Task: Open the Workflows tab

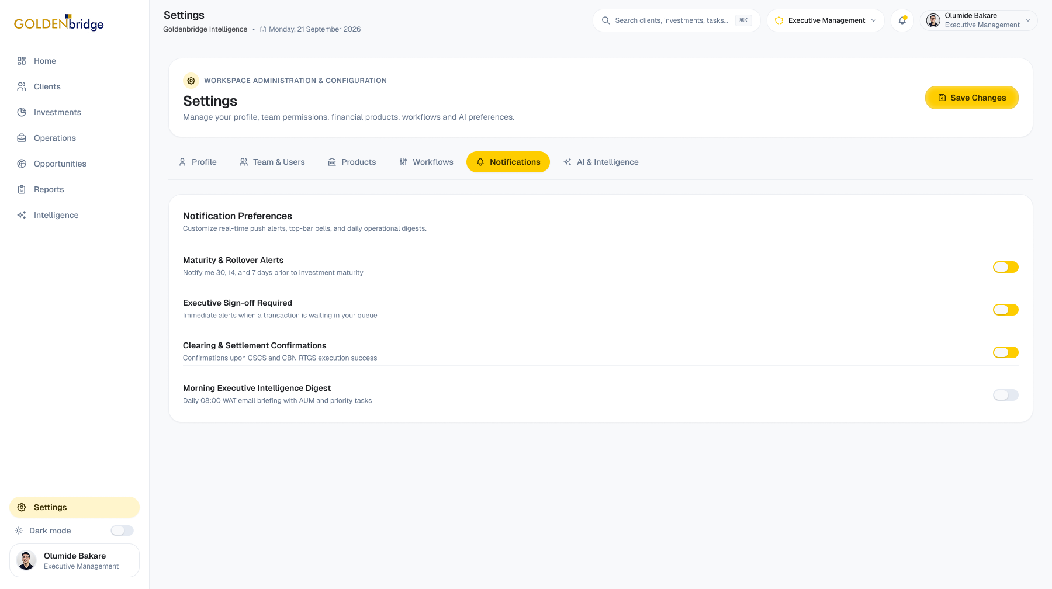Action: click(426, 162)
